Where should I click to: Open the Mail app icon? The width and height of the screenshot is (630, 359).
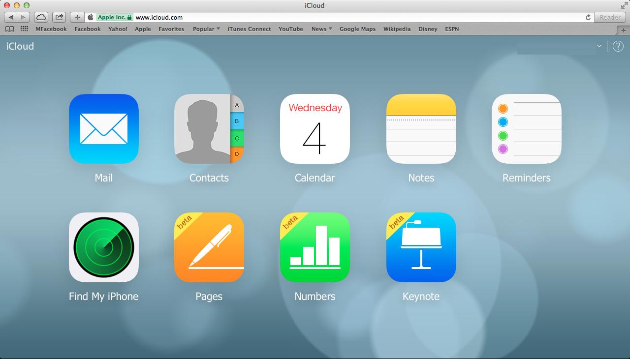click(104, 129)
